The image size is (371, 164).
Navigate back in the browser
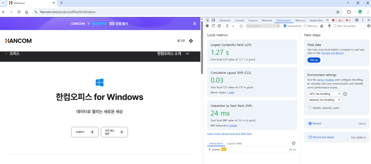[4, 12]
